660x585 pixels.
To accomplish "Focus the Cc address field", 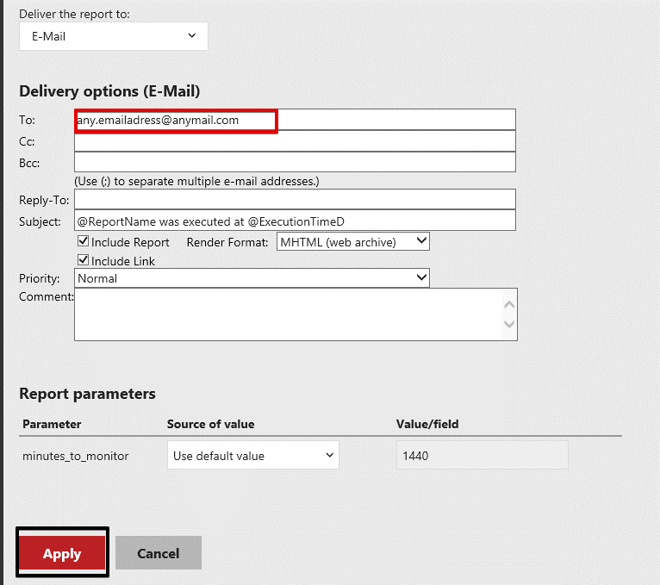I will pos(295,141).
